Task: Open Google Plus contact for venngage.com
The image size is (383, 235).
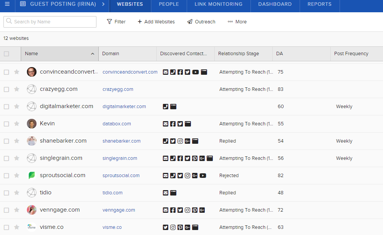Action: click(202, 210)
